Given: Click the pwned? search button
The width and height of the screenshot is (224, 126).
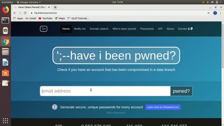Looking at the screenshot, I should 181,91.
